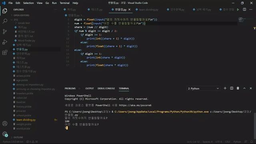Open the Selection menu
Viewport: 256px width, 144px height.
(28, 3)
